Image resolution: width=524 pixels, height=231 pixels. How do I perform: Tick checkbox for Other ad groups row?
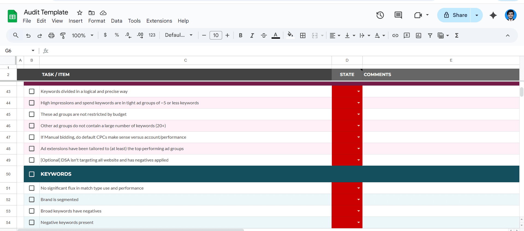coord(32,126)
